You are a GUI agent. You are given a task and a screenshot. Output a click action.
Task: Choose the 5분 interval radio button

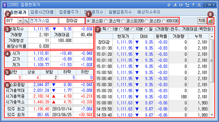pyautogui.click(x=121, y=29)
